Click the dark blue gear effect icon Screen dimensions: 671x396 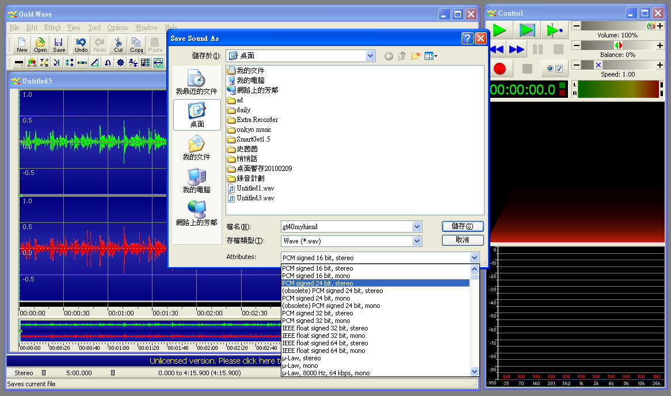click(x=120, y=63)
